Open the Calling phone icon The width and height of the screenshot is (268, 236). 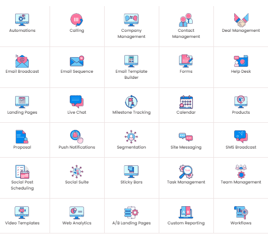coord(76,20)
